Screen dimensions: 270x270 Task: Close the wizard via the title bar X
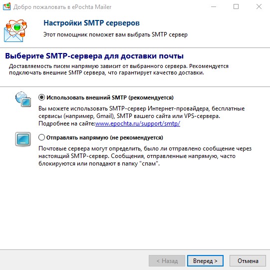(x=259, y=6)
